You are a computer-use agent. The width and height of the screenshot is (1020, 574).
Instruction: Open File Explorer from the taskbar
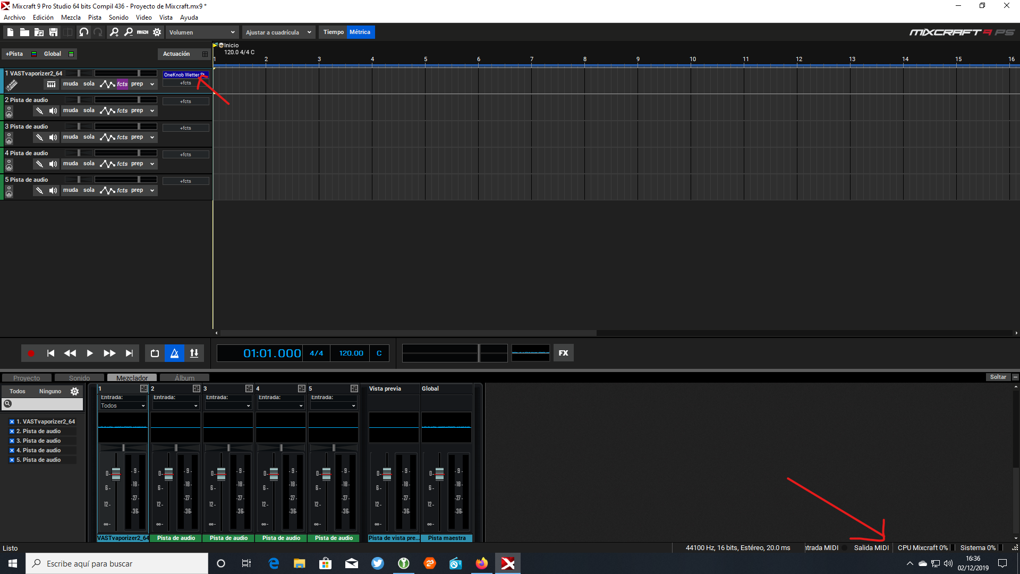[299, 563]
